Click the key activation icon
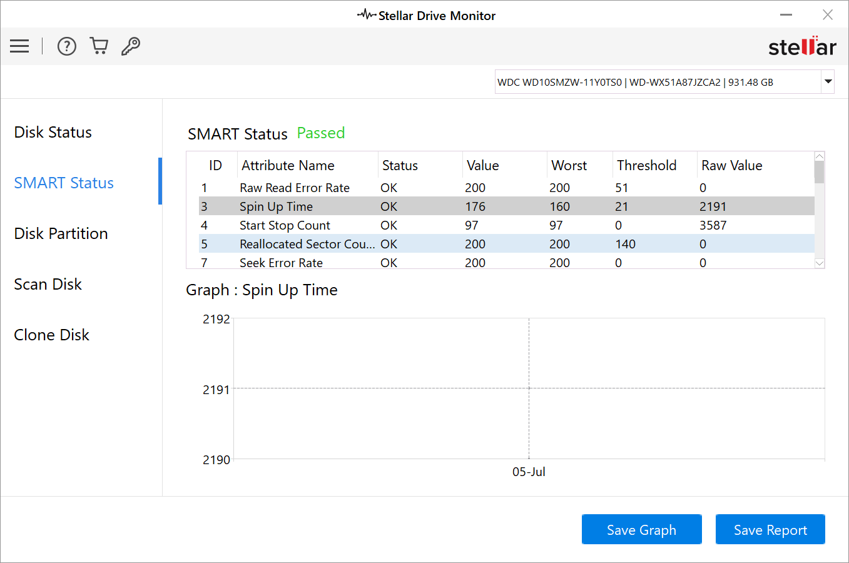The image size is (849, 563). click(x=130, y=46)
